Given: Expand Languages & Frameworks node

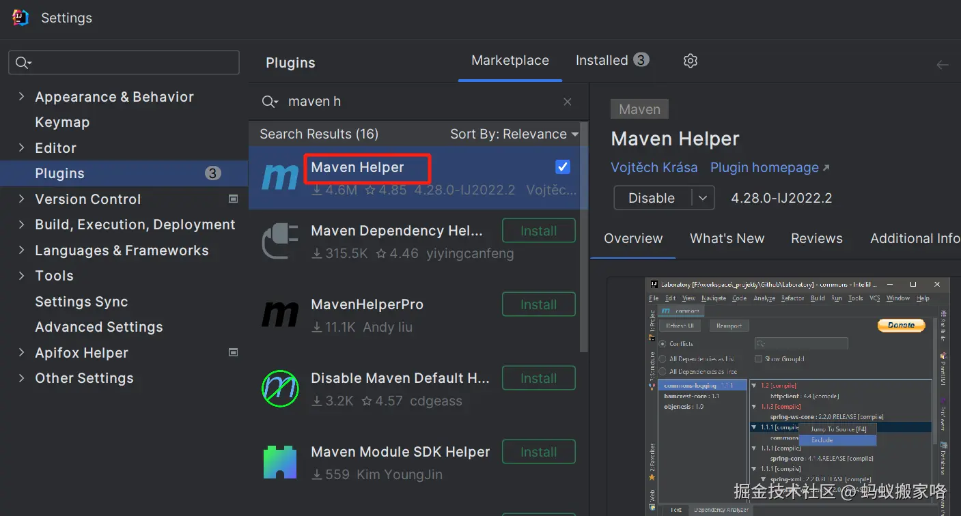Looking at the screenshot, I should click(22, 250).
